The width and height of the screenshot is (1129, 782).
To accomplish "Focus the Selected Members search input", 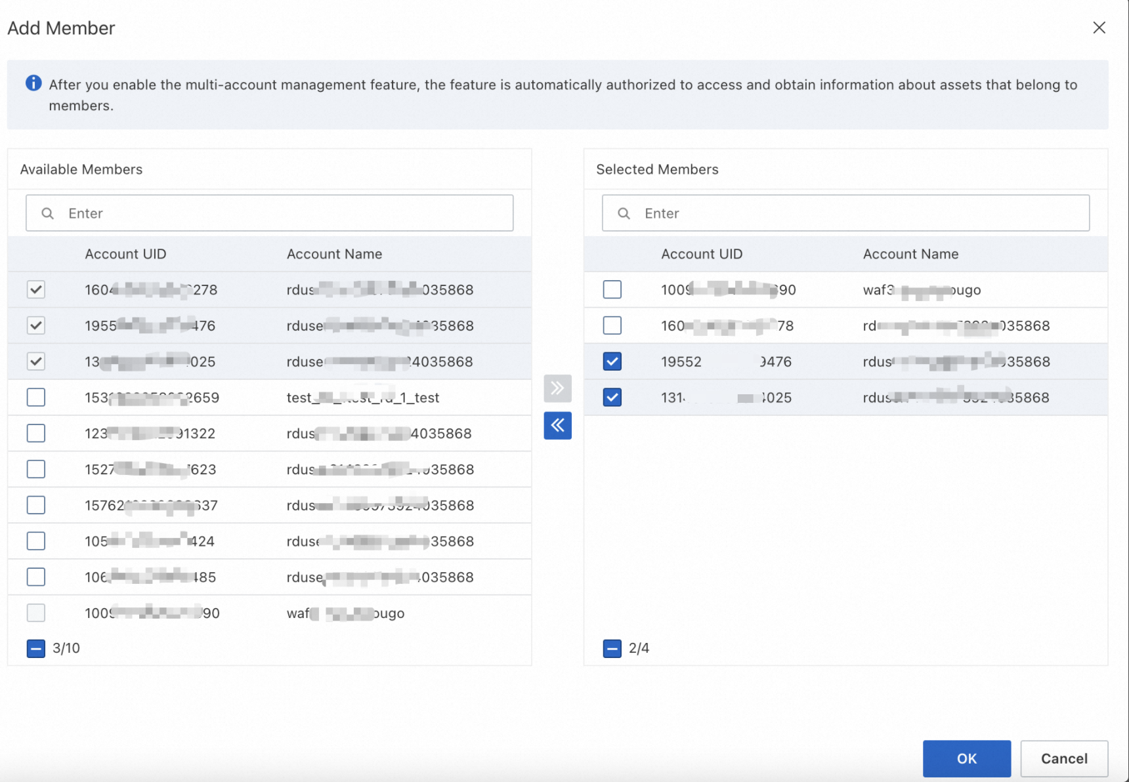I will [x=846, y=213].
